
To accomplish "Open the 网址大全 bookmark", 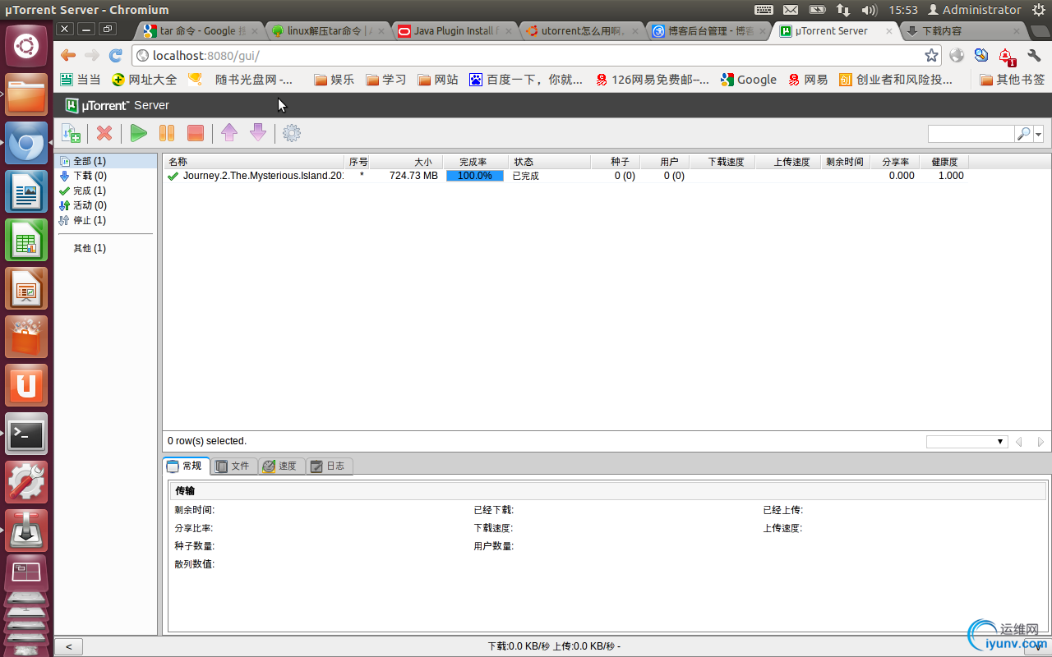I will point(145,80).
